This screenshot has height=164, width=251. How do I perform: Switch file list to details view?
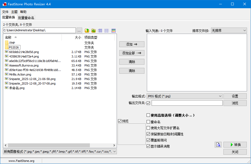point(100,30)
